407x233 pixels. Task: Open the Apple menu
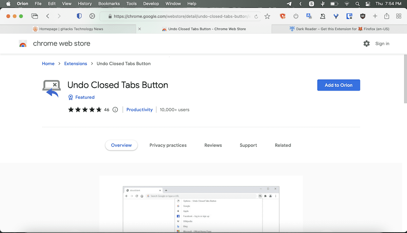[x=8, y=4]
